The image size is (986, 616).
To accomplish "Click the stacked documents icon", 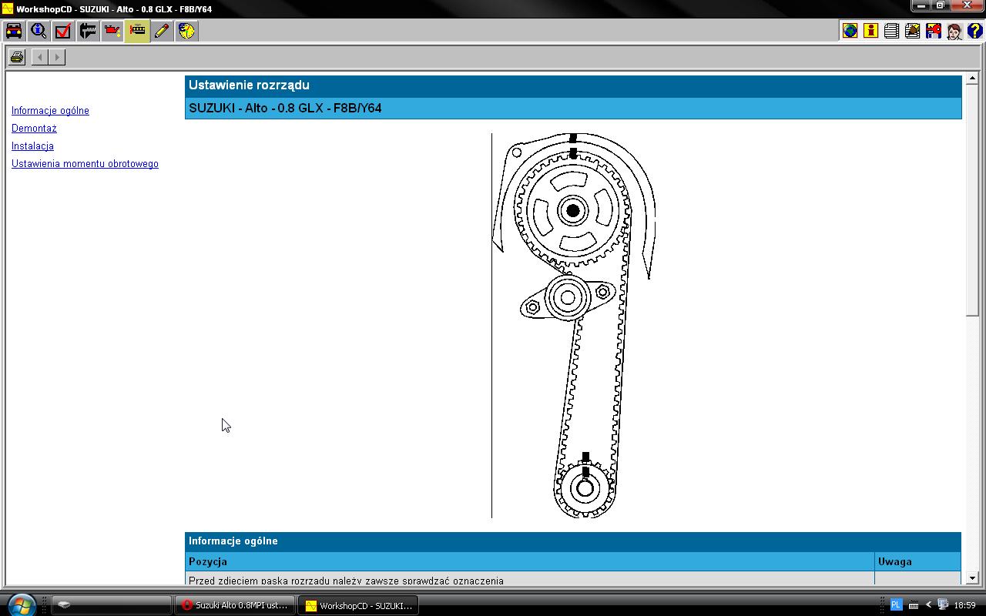I will [x=891, y=31].
